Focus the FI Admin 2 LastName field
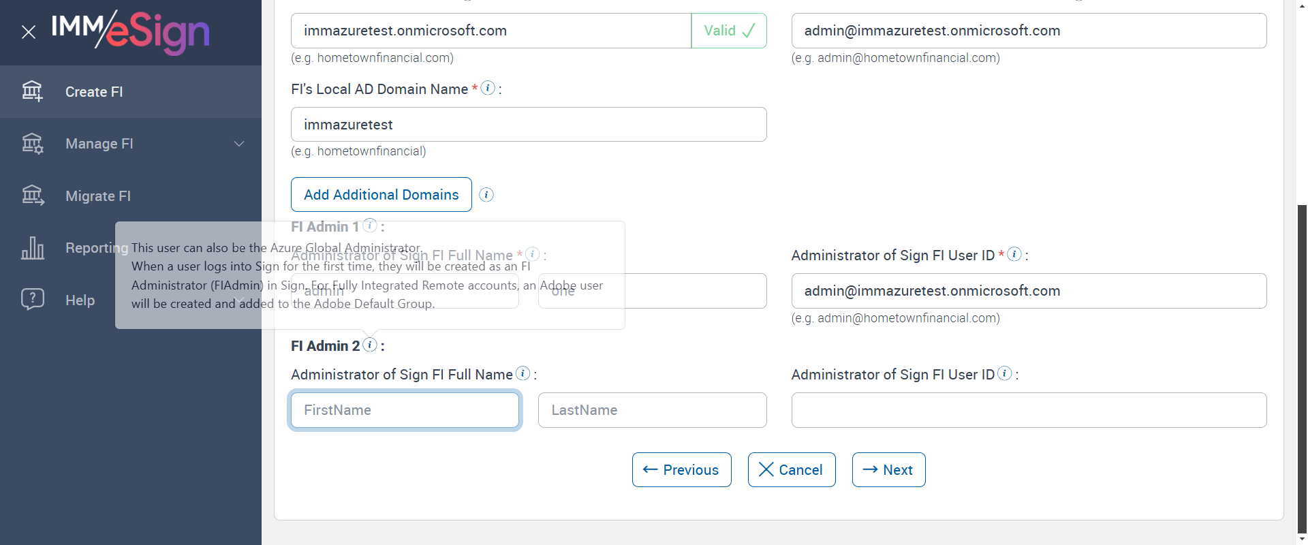This screenshot has height=545, width=1308. click(x=652, y=410)
